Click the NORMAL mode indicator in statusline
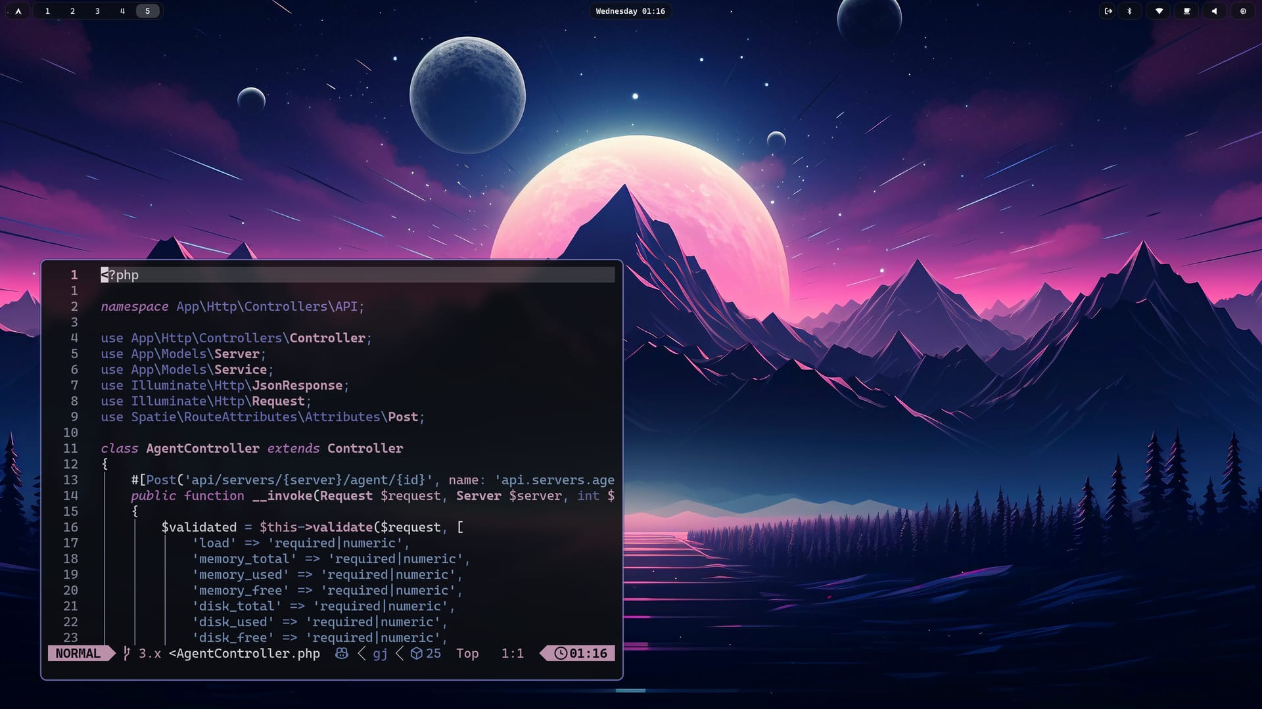1262x709 pixels. pyautogui.click(x=78, y=653)
